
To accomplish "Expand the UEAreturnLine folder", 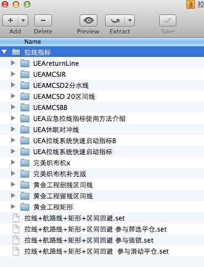I will [13, 63].
